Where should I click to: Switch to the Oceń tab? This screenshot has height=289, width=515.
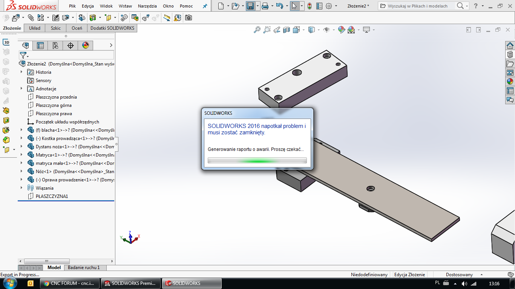[x=77, y=28]
